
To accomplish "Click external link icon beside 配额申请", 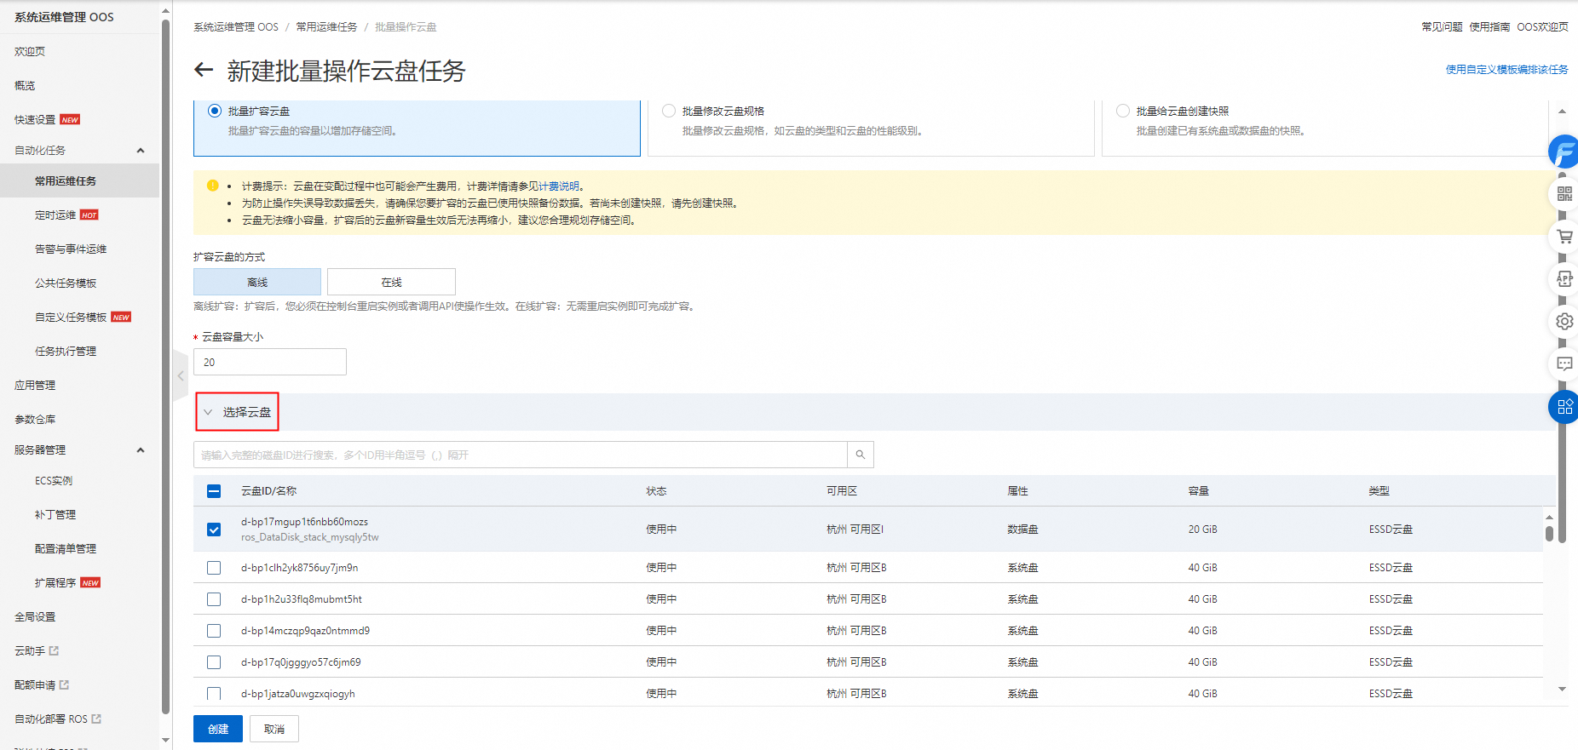I will (65, 684).
